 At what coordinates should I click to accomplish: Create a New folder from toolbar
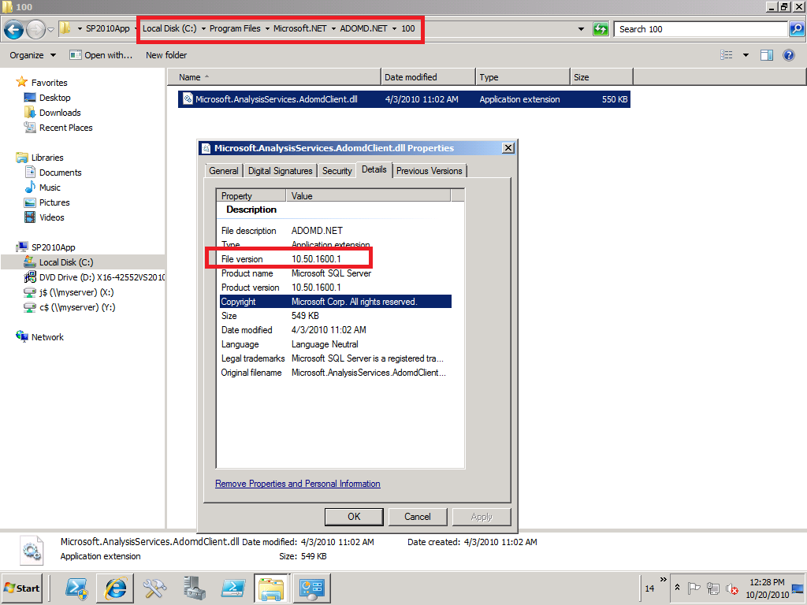[x=166, y=55]
